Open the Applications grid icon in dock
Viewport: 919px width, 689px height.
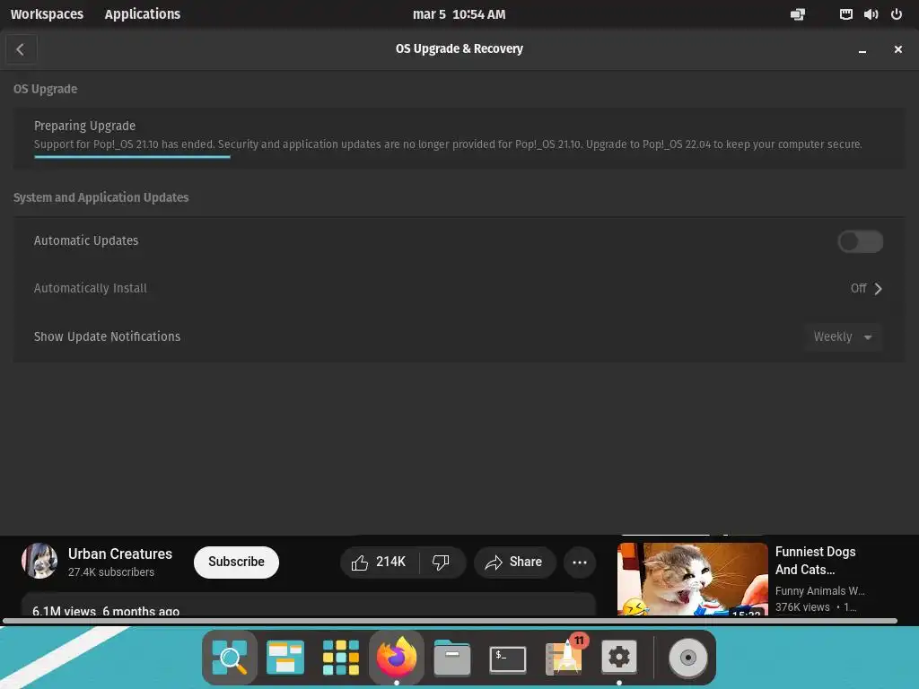(340, 658)
